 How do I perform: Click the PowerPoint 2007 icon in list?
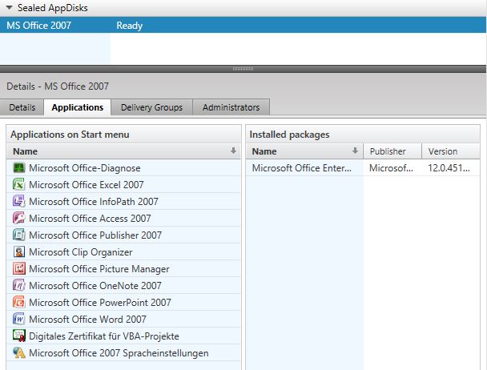(x=19, y=303)
